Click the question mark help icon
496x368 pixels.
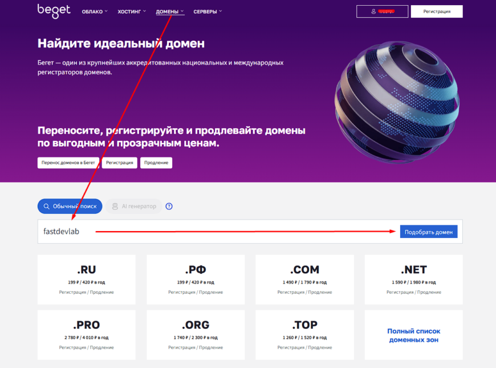pyautogui.click(x=169, y=206)
